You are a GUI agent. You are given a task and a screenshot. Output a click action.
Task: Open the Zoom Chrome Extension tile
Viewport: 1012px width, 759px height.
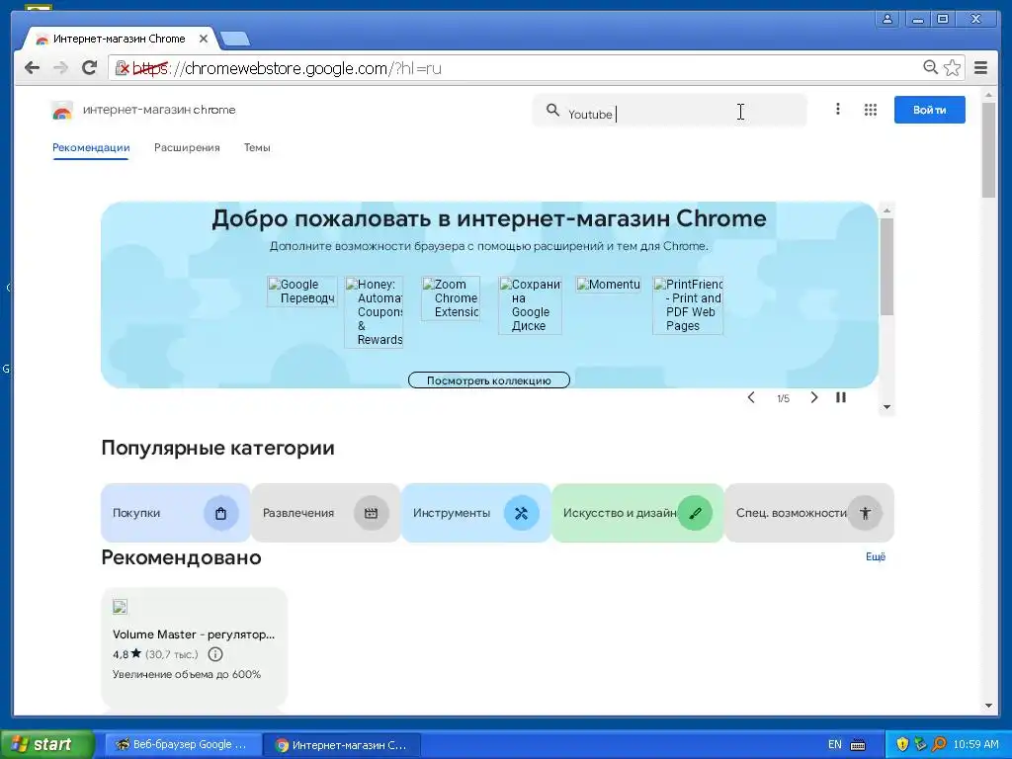451,298
